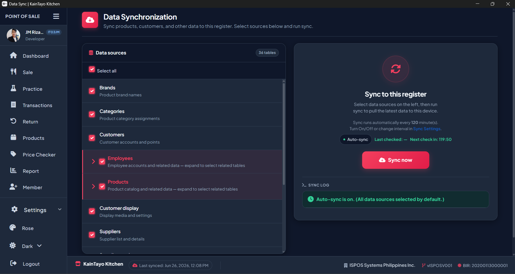Click the Sync now button

[x=395, y=160]
